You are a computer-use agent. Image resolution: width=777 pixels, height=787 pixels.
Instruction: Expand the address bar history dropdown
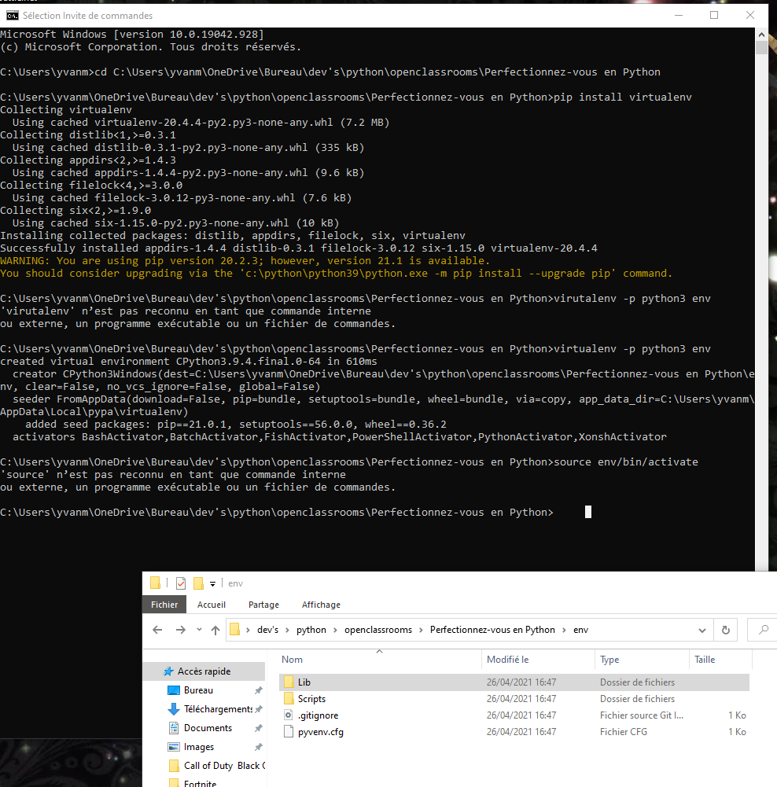[x=702, y=631]
